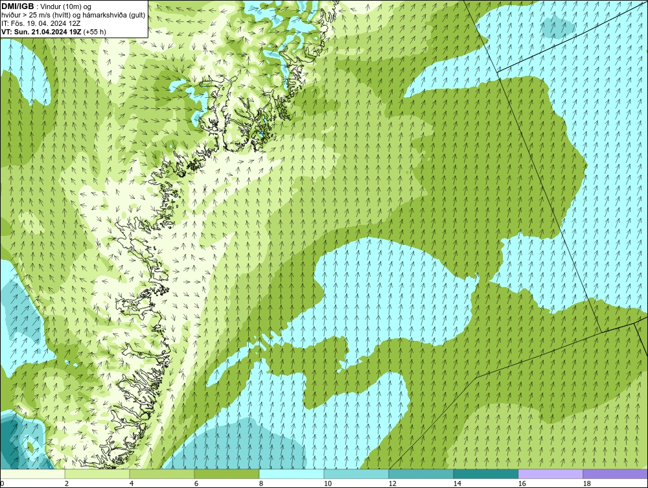Click the legend label '16'
Viewport: 648px width, 488px height.
522,483
